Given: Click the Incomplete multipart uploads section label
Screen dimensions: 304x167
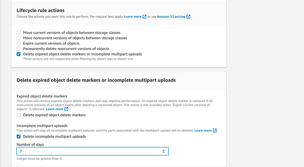Looking at the screenshot, I should click(x=42, y=125).
